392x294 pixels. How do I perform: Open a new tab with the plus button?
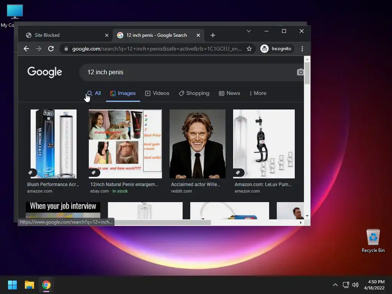click(213, 35)
